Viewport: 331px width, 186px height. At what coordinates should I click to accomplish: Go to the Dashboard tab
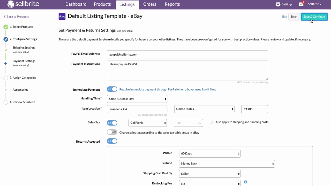coord(76,4)
